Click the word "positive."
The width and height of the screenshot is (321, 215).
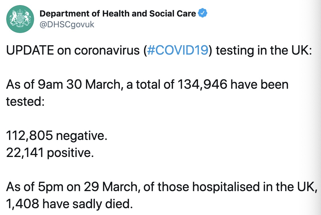(x=70, y=153)
